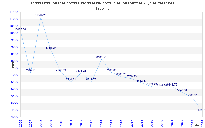
Task: Select the 6885.25 data label
Action: [x=121, y=74]
